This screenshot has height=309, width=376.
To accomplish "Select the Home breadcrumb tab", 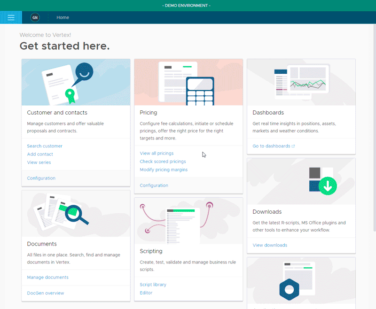I will coord(63,17).
